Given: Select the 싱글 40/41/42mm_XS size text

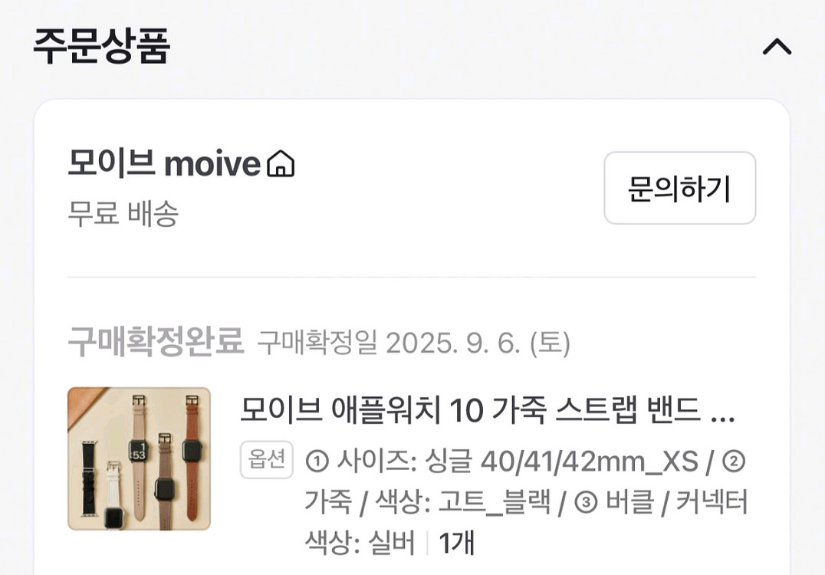Looking at the screenshot, I should (x=561, y=462).
